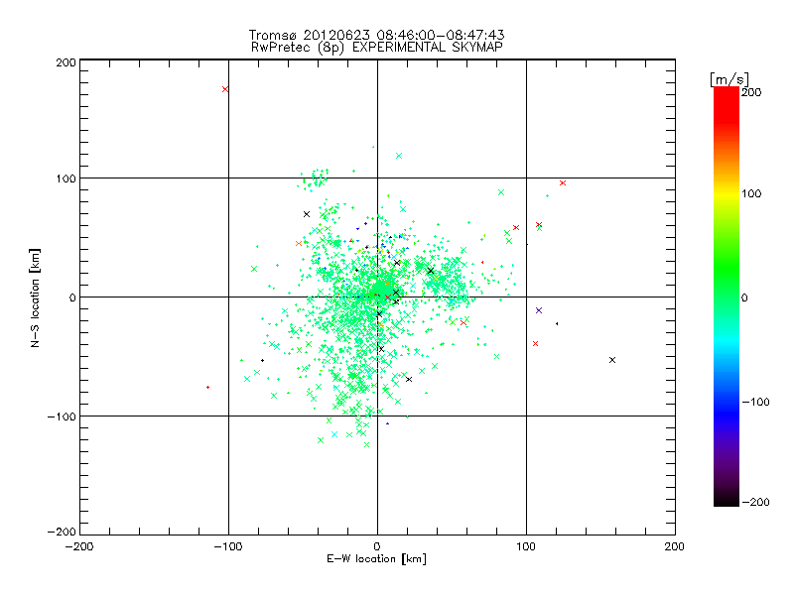Screen dimensions: 794x595
Task: Click the -200 label on the colorbar
Action: [x=755, y=502]
